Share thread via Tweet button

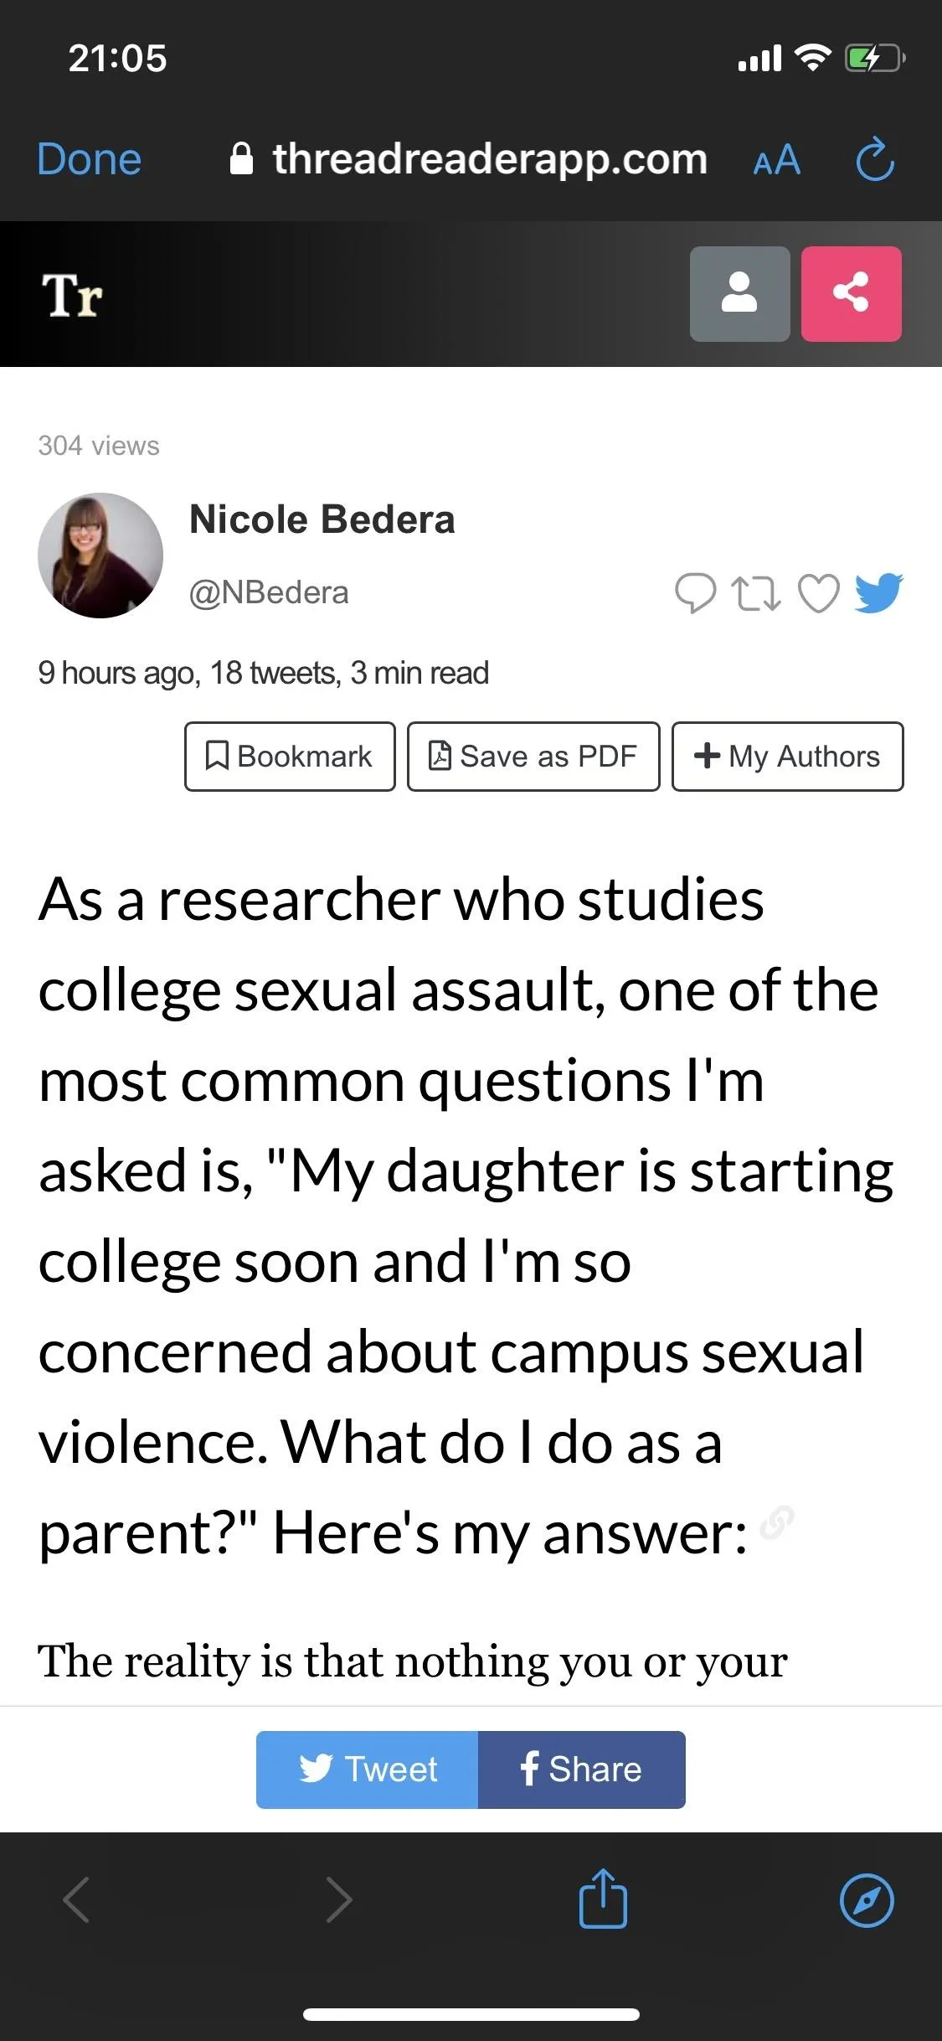[367, 1770]
